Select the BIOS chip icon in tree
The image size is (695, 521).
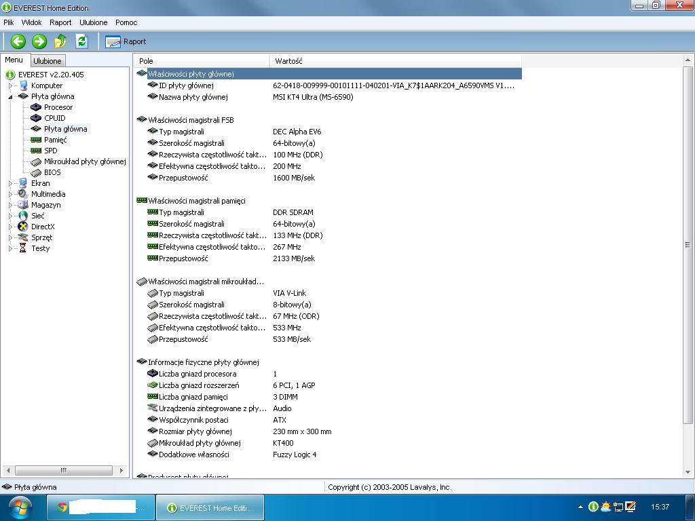pyautogui.click(x=36, y=172)
